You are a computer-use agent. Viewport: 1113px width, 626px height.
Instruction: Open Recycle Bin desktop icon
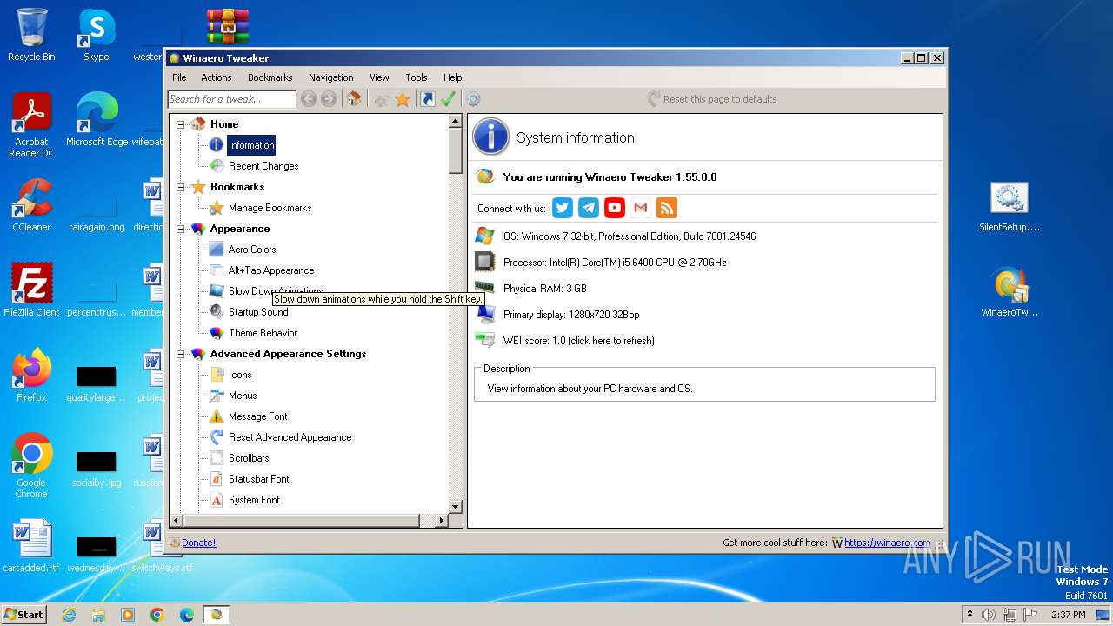(31, 35)
